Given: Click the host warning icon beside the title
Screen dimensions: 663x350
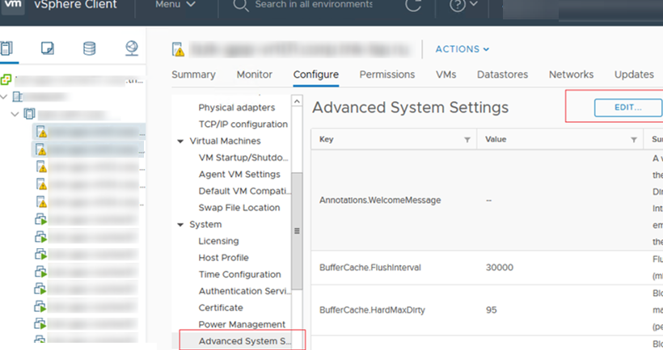Looking at the screenshot, I should 178,49.
